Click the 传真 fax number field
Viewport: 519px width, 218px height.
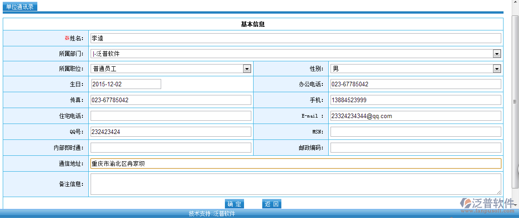tap(171, 100)
